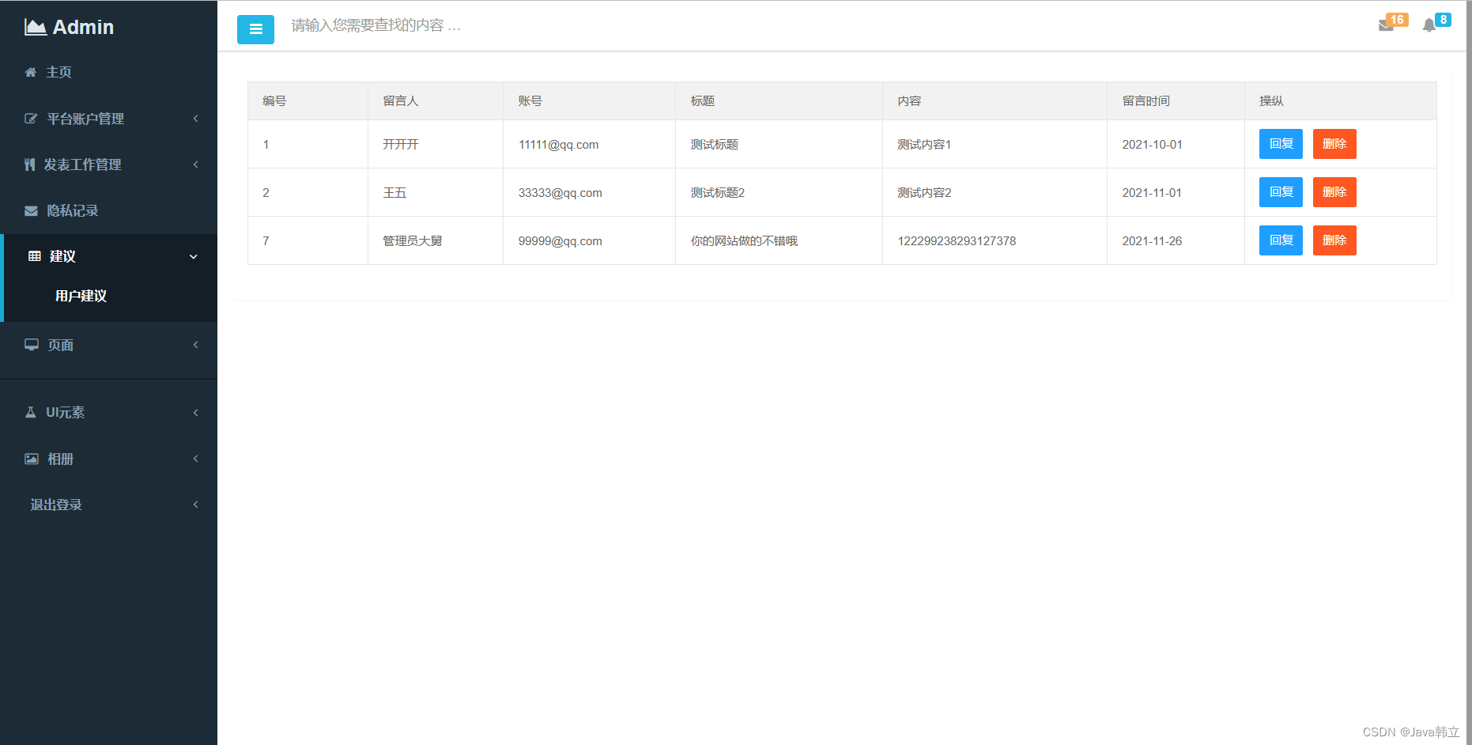Expand the UI元素 chevron
Screen dimensions: 1472x745
[195, 412]
